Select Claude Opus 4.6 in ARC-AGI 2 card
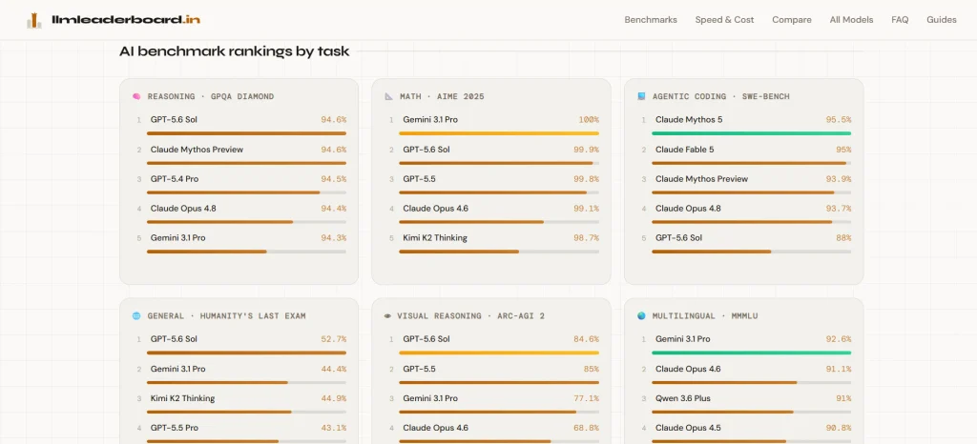 pyautogui.click(x=435, y=428)
